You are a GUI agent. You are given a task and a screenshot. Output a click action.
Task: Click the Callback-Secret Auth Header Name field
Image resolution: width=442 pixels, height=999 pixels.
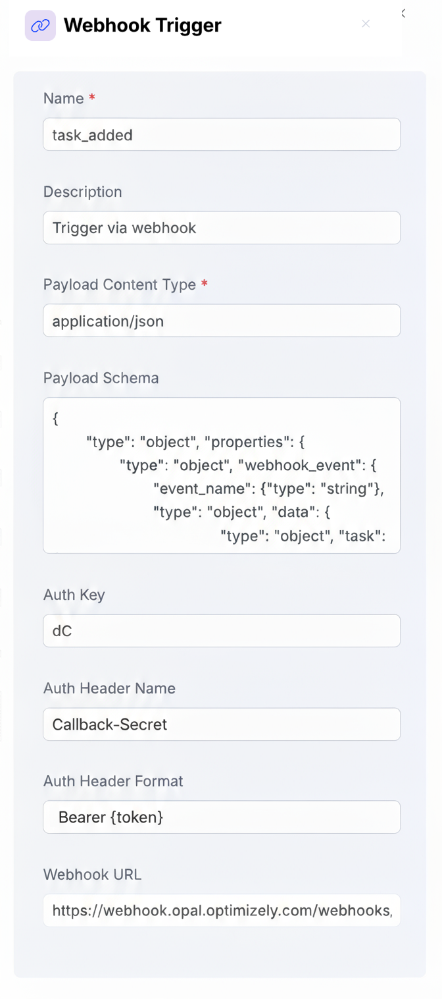(x=222, y=724)
